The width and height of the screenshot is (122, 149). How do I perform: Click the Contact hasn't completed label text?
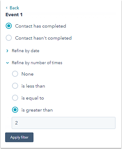(43, 38)
